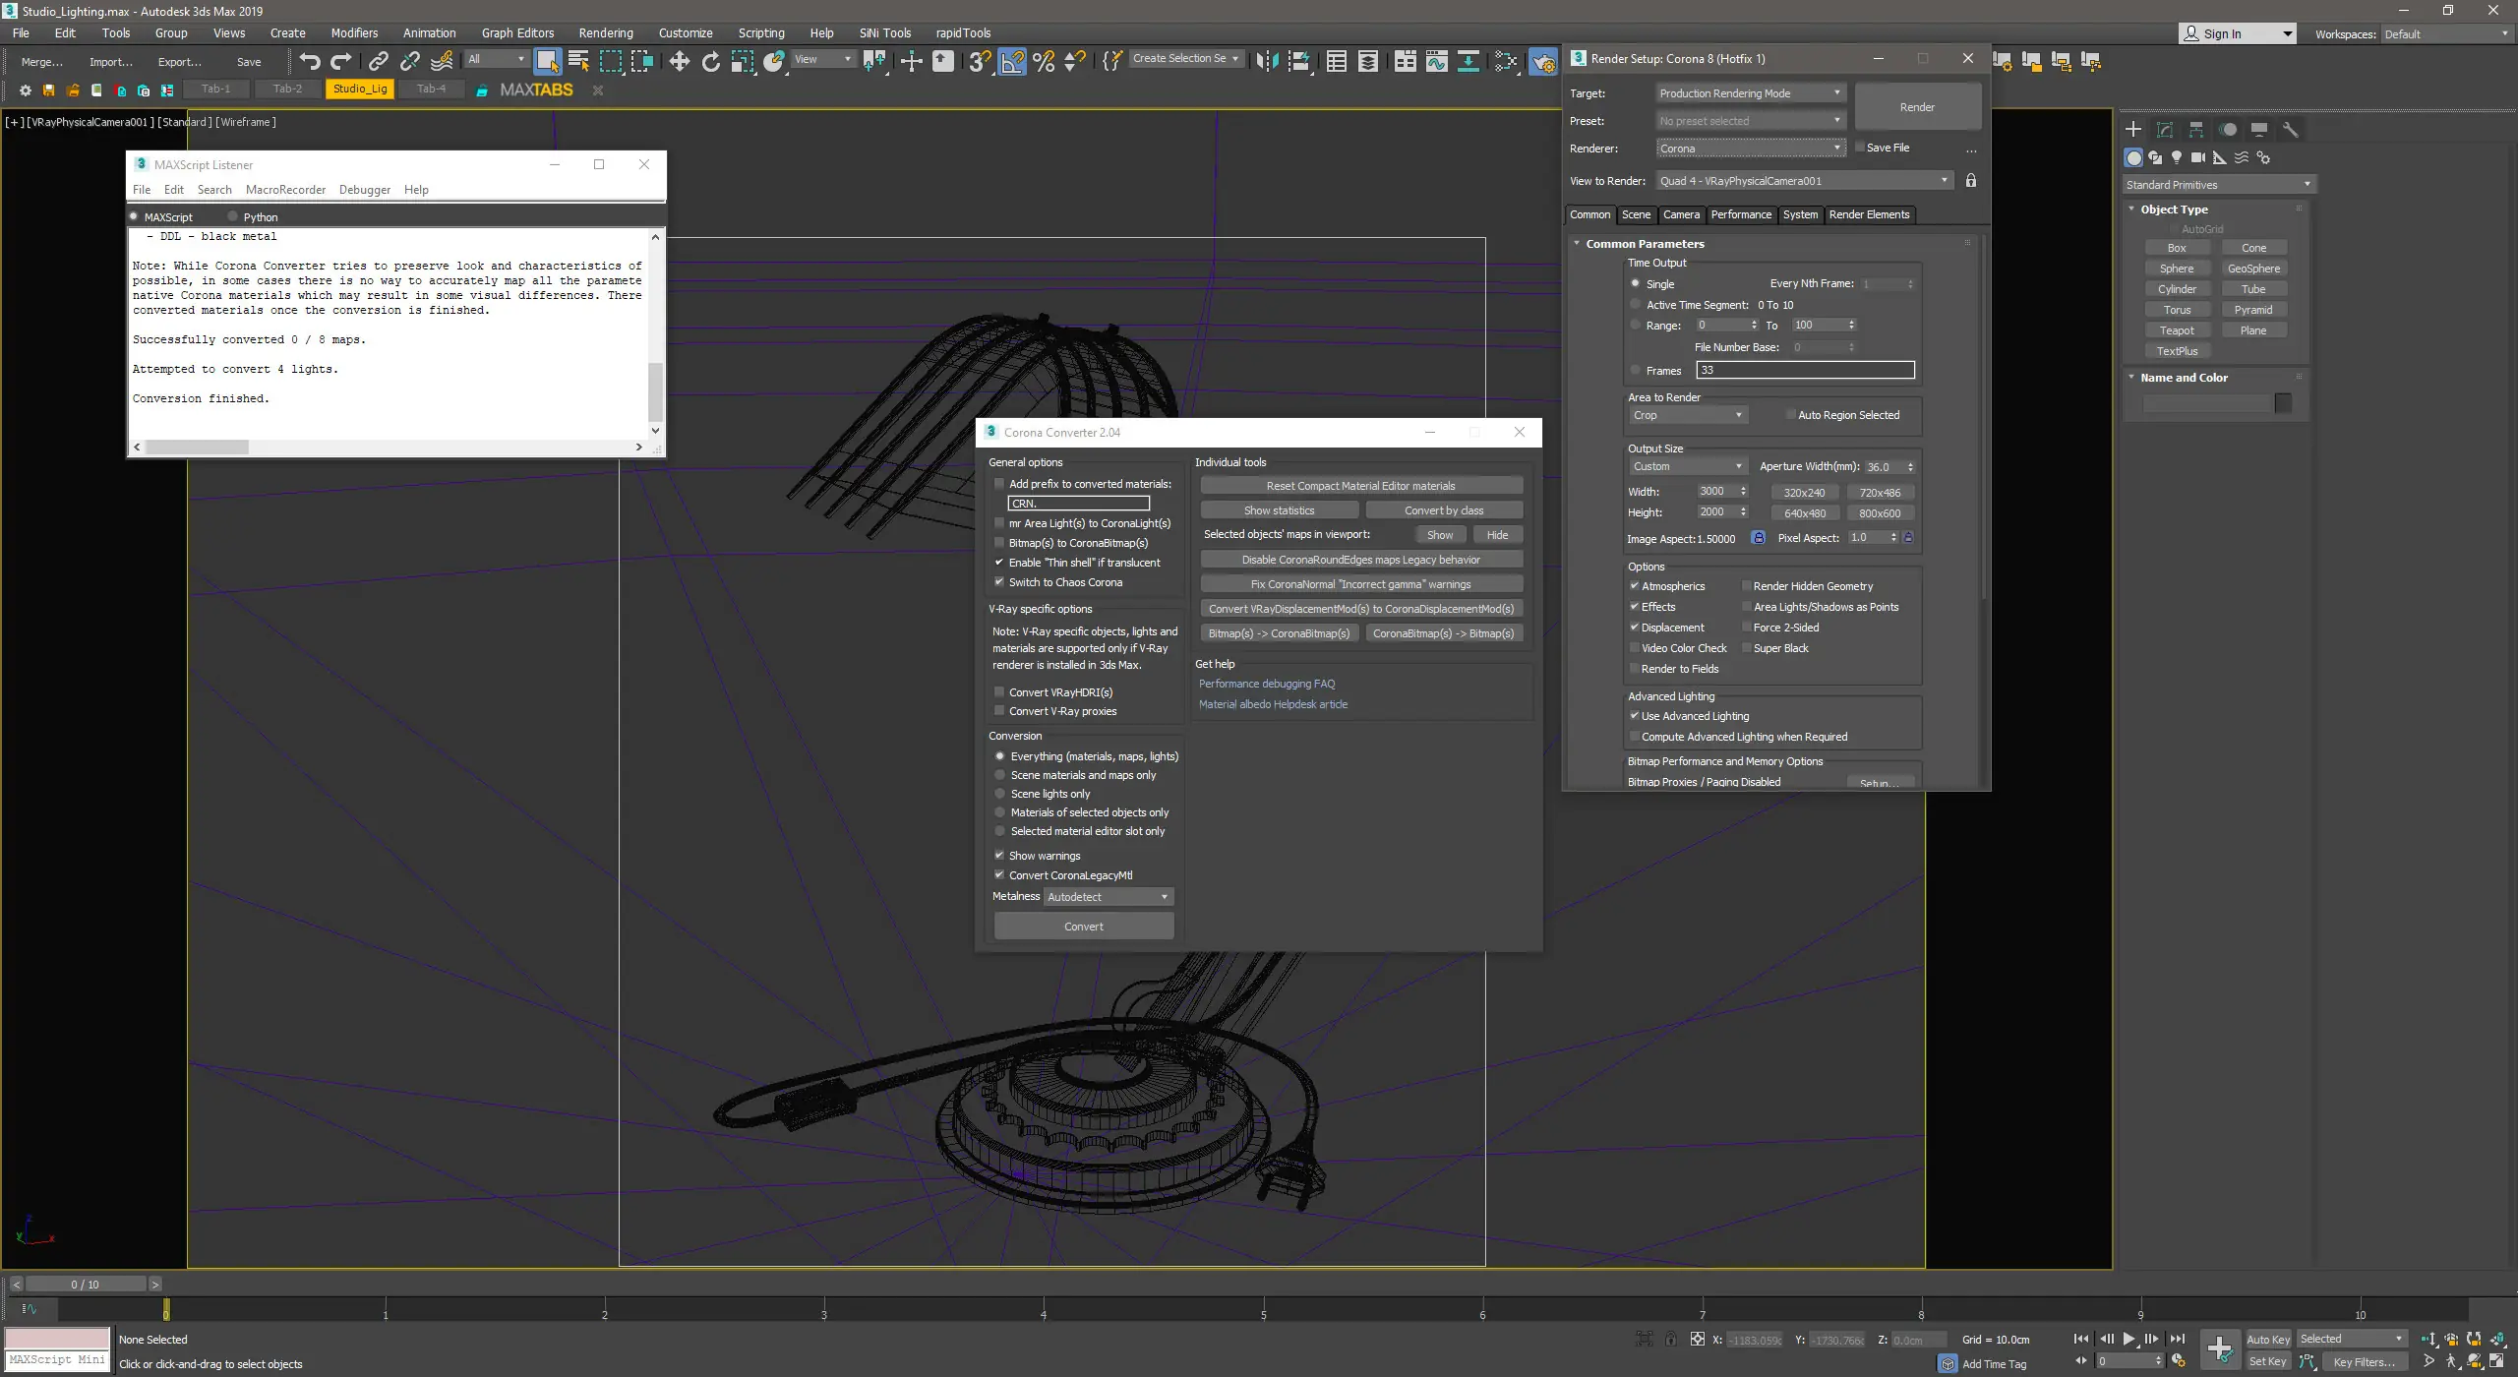Toggle the Angle Snap icon

pyautogui.click(x=1012, y=62)
